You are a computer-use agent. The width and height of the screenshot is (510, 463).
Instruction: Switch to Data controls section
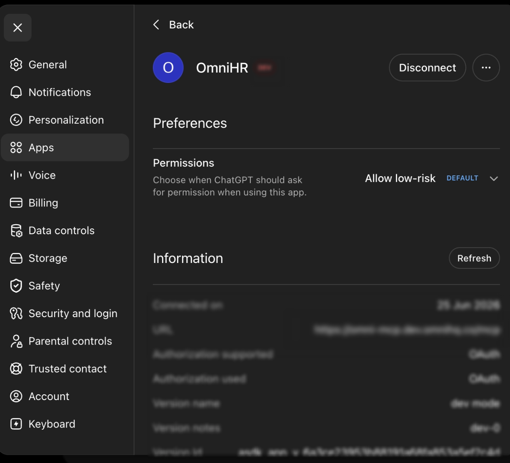65,230
